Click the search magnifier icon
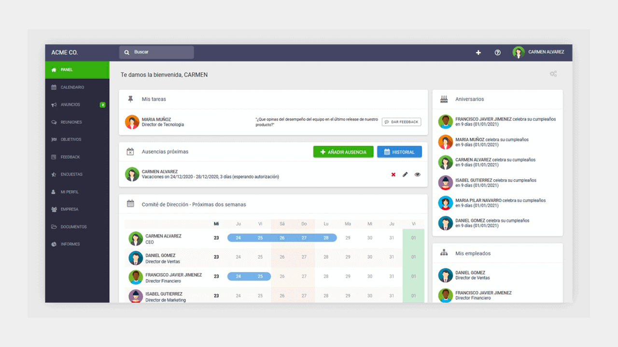Image resolution: width=618 pixels, height=347 pixels. click(127, 52)
